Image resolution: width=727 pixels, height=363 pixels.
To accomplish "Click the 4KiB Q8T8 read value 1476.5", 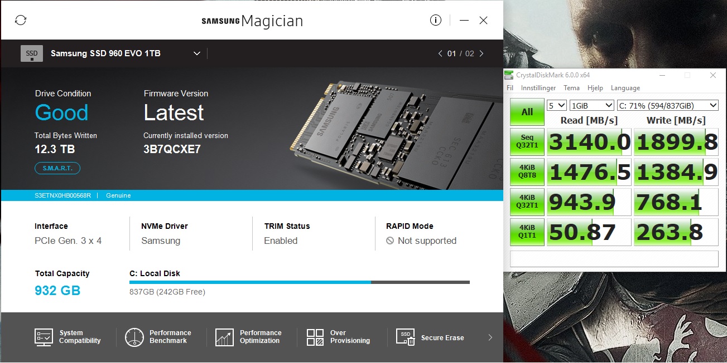I will [x=589, y=172].
